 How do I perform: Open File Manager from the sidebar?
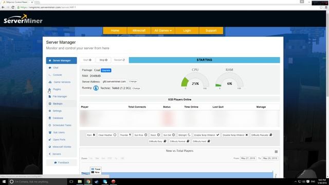(61, 97)
